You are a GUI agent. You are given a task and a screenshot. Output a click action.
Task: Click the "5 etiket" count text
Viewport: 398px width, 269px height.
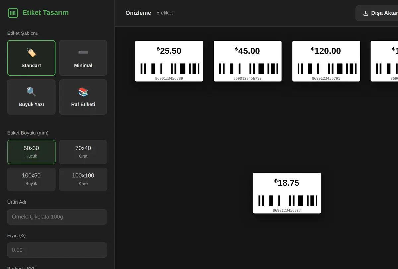165,13
